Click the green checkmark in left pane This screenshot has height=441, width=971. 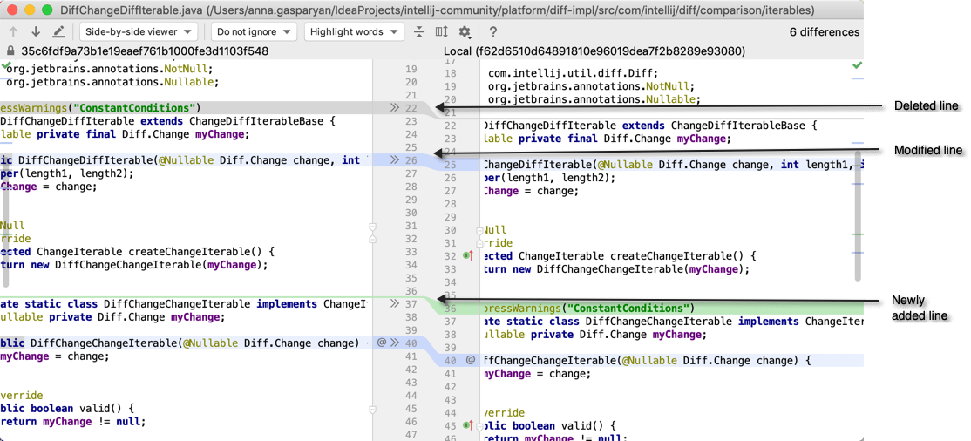pos(6,64)
